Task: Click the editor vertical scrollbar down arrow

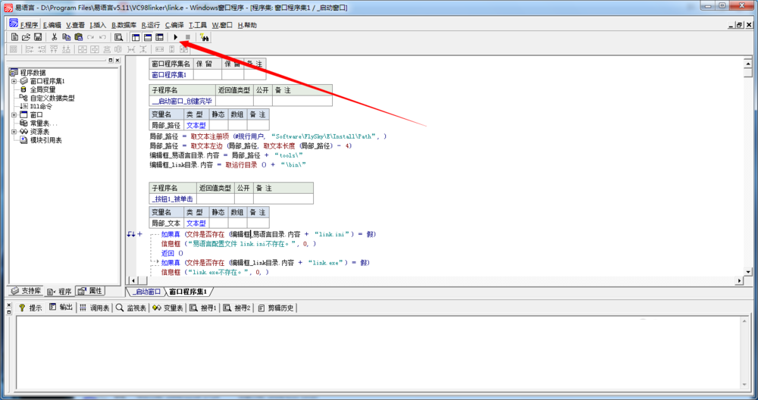Action: pos(748,272)
